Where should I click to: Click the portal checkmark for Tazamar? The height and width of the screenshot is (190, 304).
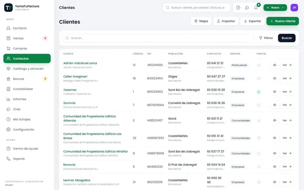(x=258, y=92)
